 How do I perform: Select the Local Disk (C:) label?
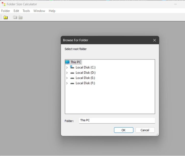[x=86, y=67]
